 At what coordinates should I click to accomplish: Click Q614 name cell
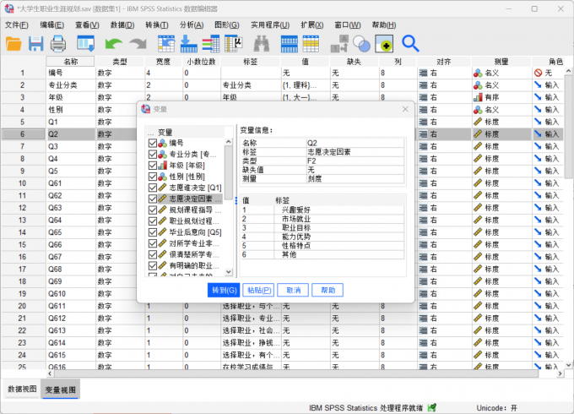coord(71,343)
